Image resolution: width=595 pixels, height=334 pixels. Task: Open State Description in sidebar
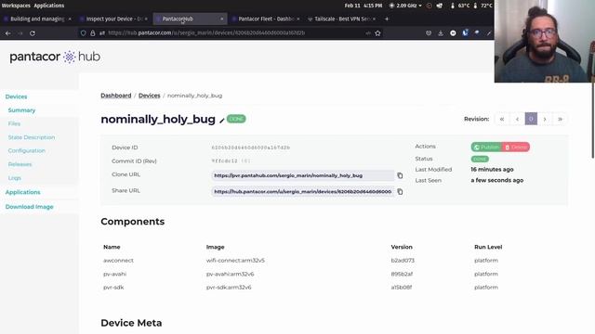click(32, 137)
